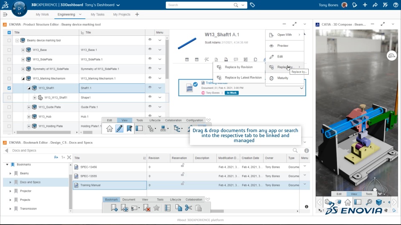This screenshot has width=401, height=225.
Task: Toggle visibility eye for W13_Base.1
Action: click(150, 49)
